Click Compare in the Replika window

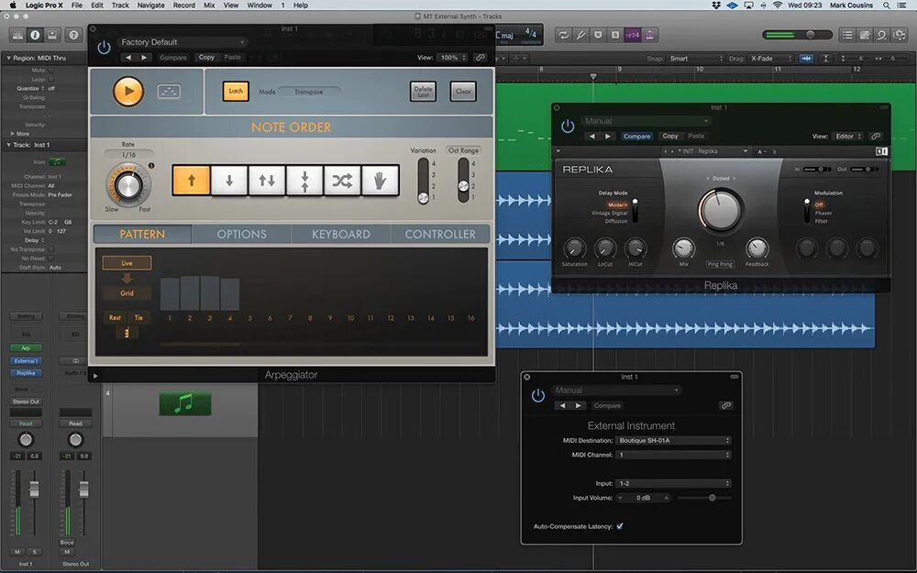click(637, 137)
